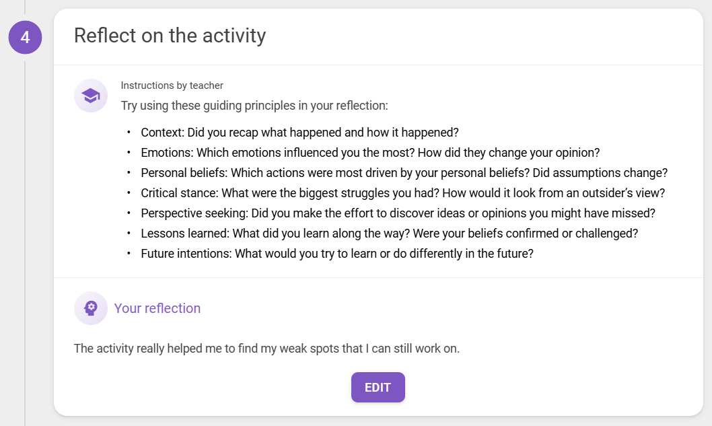Click 'Try using these guiding principles' intro text

254,106
